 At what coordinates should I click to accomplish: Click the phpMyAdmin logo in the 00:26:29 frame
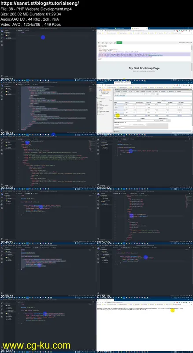tap(105, 90)
